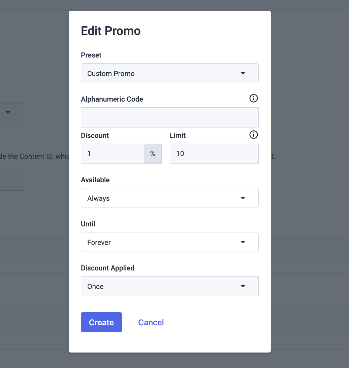Screen dimensions: 349x368
Task: Click the caret arrow in Until dropdown
Action: coord(243,242)
